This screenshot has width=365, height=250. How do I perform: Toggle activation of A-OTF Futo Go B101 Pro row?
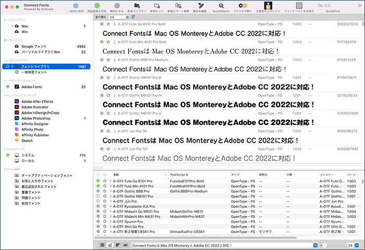(98, 181)
